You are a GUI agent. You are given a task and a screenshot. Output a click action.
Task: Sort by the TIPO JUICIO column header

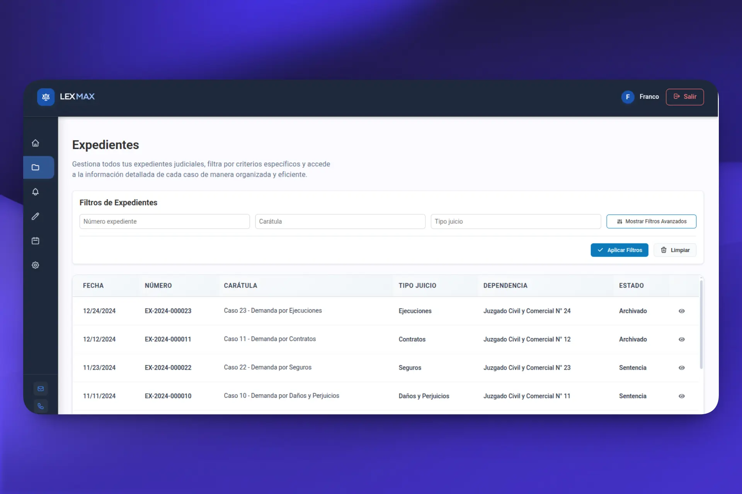tap(417, 286)
